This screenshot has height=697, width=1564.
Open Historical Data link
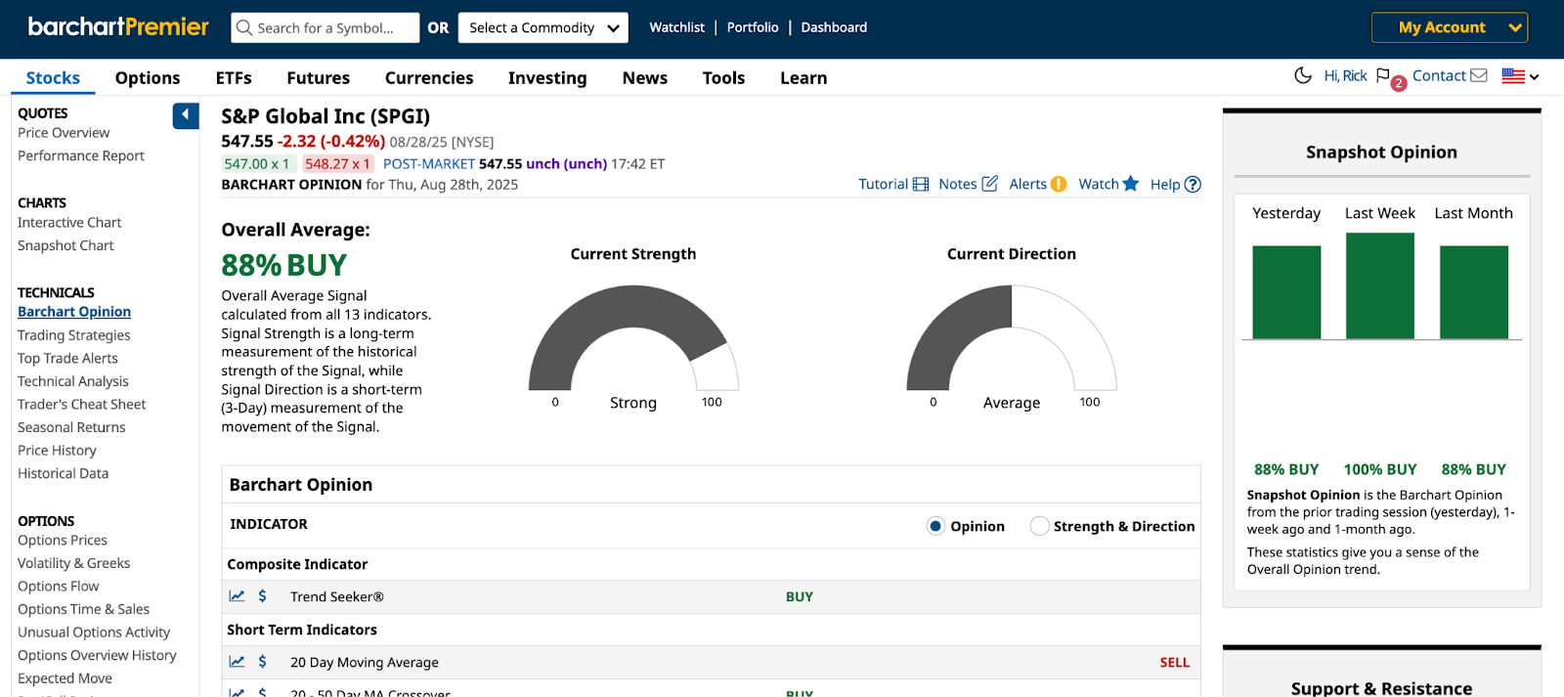(x=64, y=473)
